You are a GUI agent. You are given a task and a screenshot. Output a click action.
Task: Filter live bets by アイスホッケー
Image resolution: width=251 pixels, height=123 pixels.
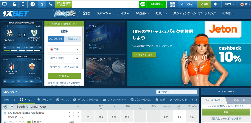tap(115, 100)
